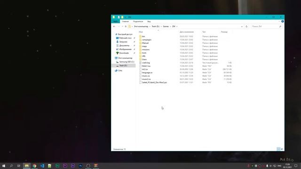The width and height of the screenshot is (301, 169).
Task: Refresh the current folder view
Action: pos(246,26)
